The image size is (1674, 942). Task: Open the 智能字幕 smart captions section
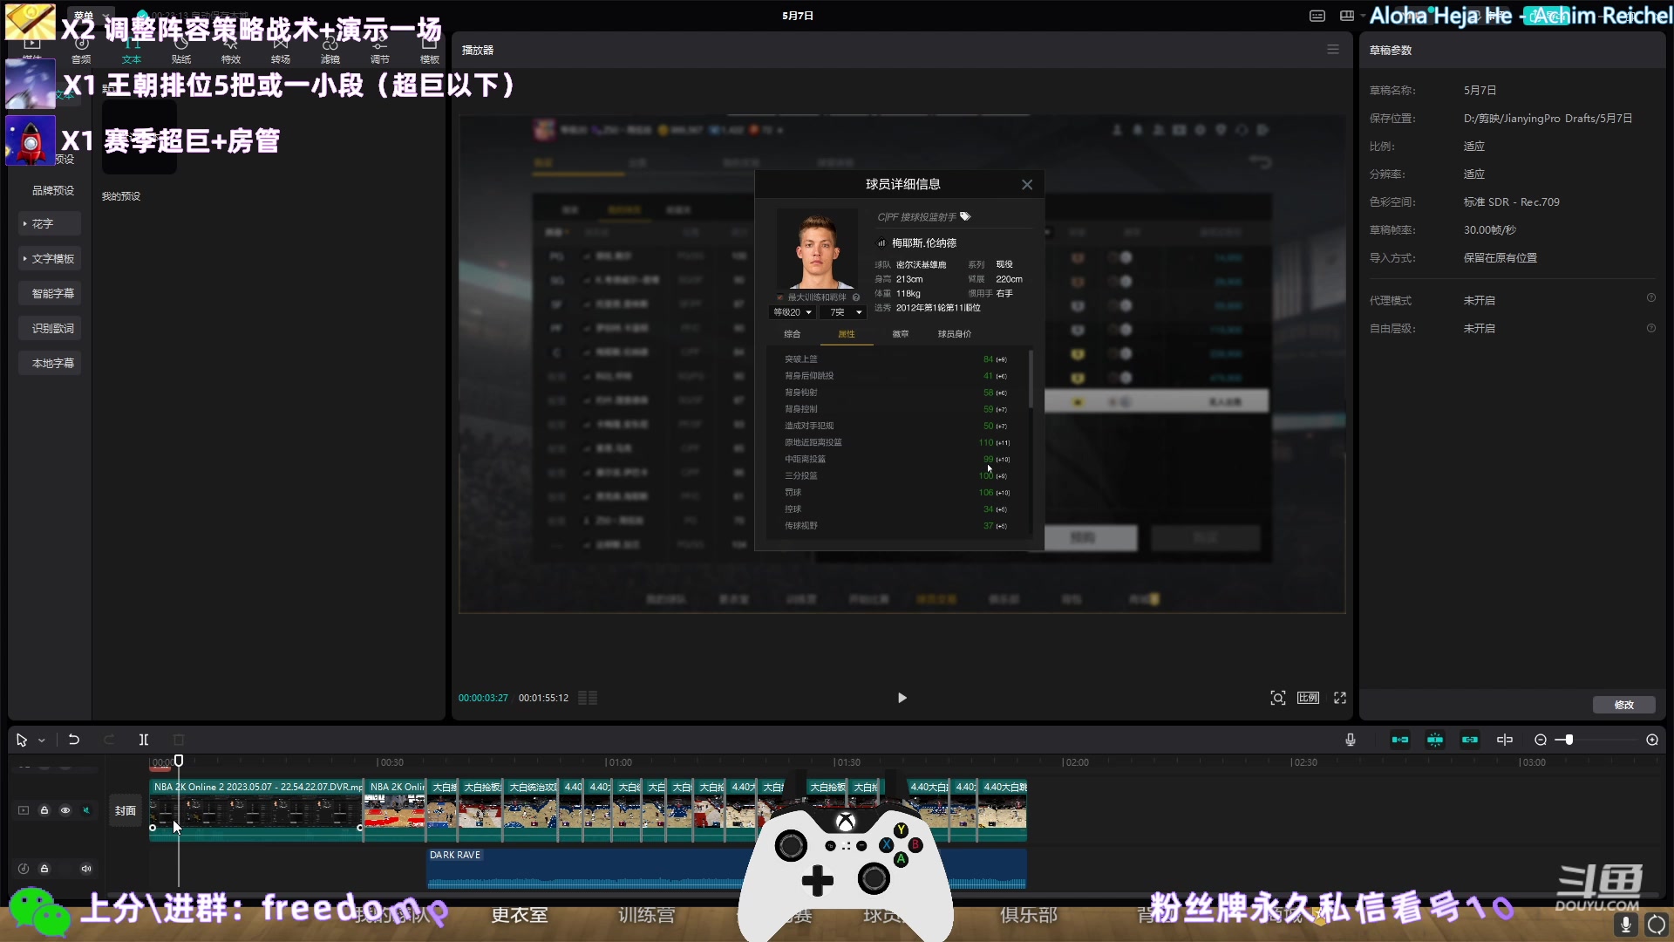pyautogui.click(x=50, y=294)
